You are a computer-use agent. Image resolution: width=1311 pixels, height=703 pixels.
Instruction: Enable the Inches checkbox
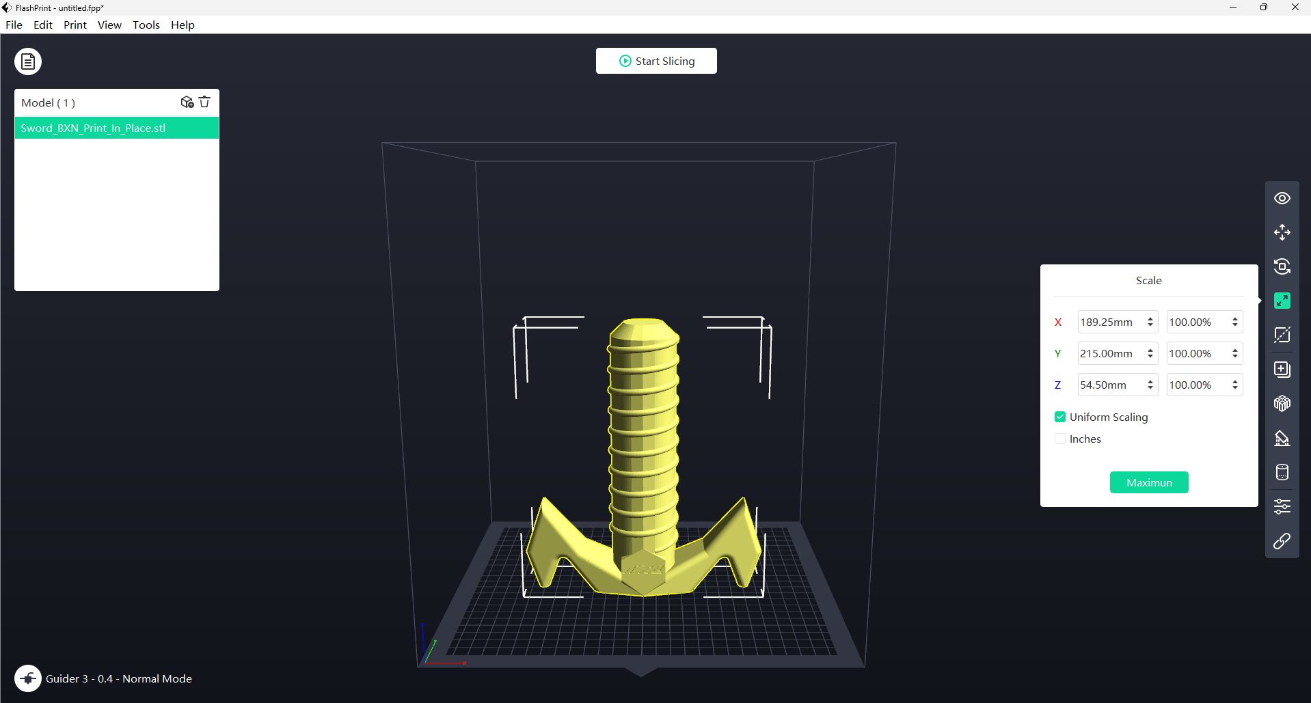[1060, 439]
